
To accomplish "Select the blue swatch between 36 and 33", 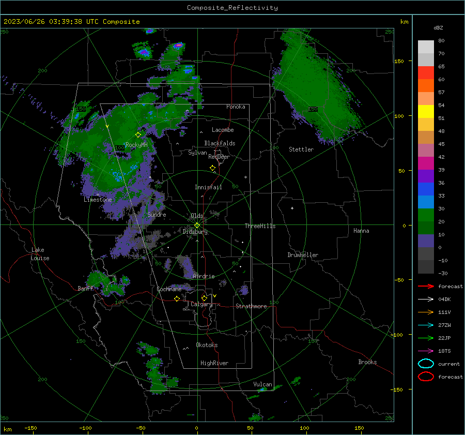I will click(x=426, y=189).
